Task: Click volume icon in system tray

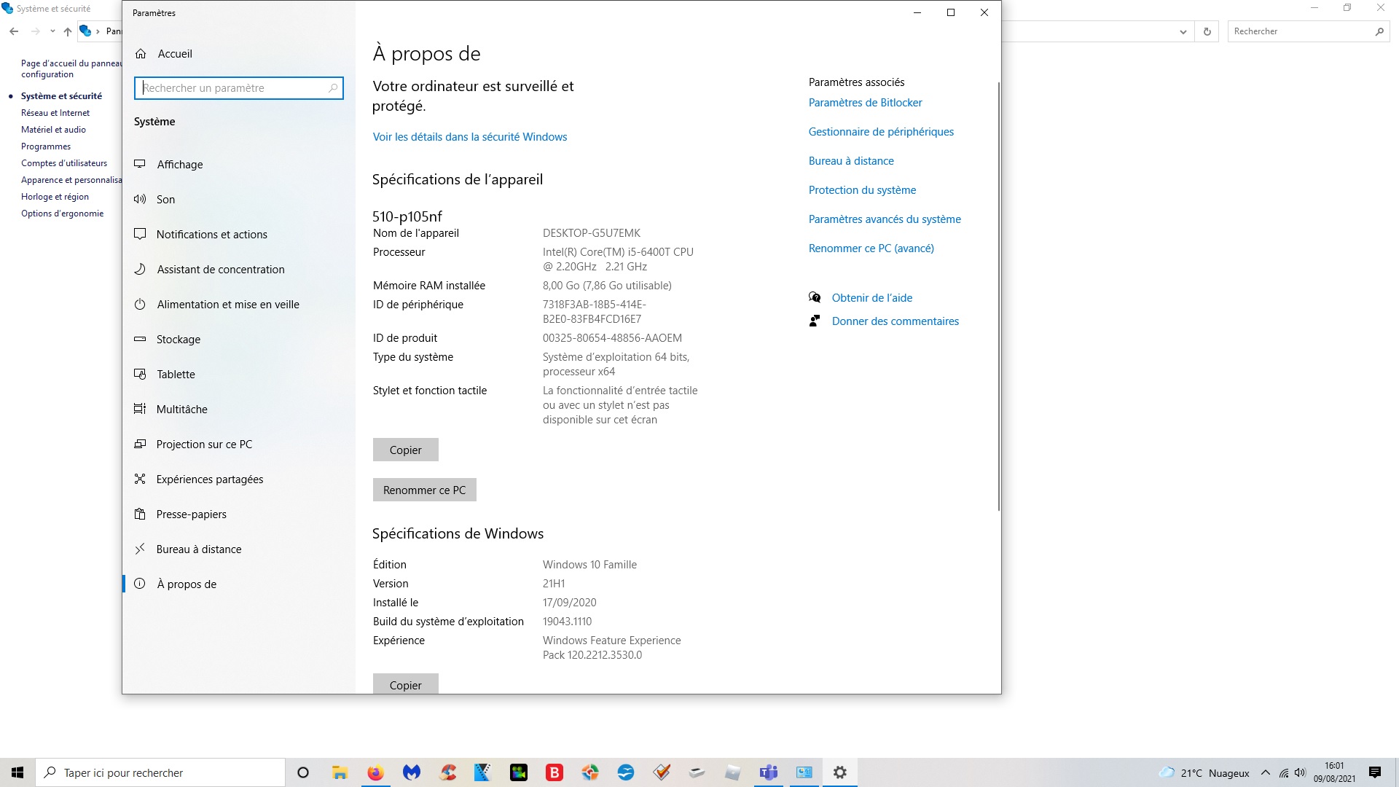Action: click(x=1301, y=772)
